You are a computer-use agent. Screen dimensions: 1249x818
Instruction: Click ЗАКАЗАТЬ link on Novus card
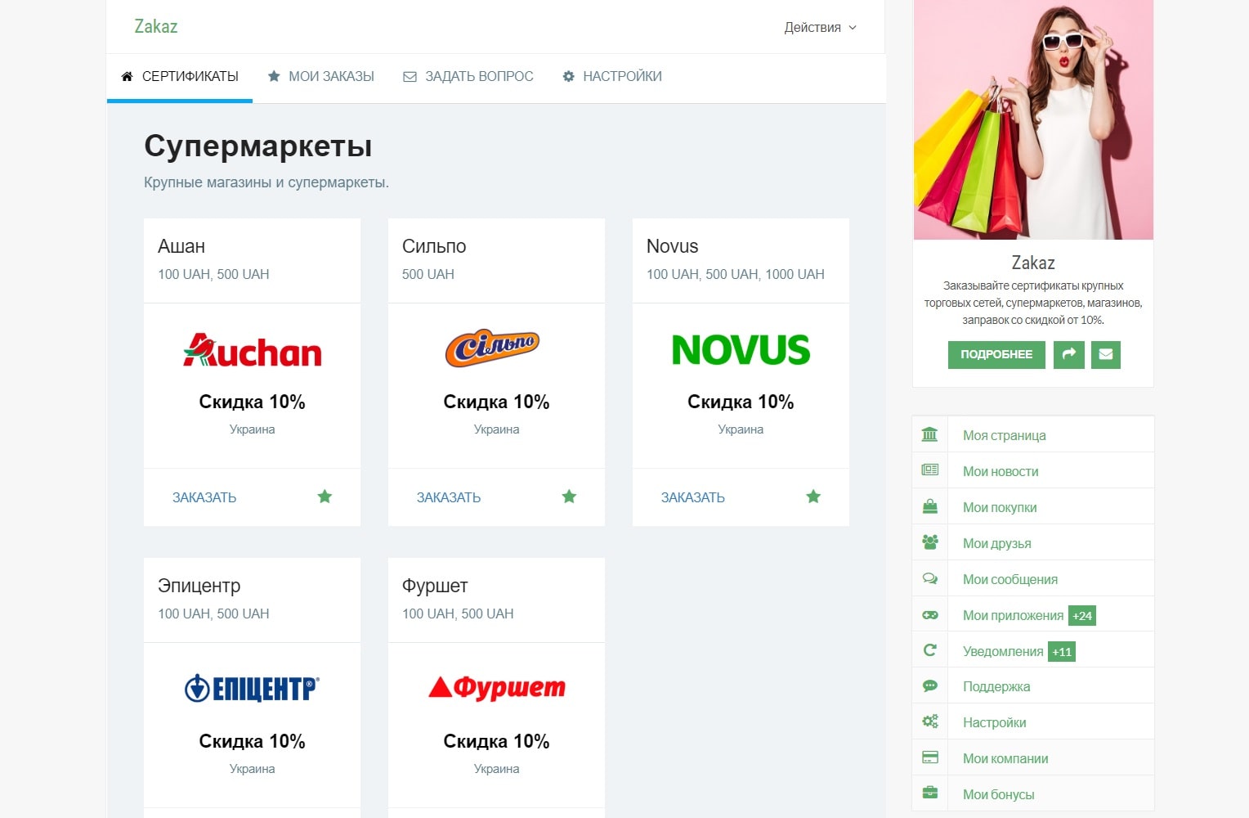(693, 497)
